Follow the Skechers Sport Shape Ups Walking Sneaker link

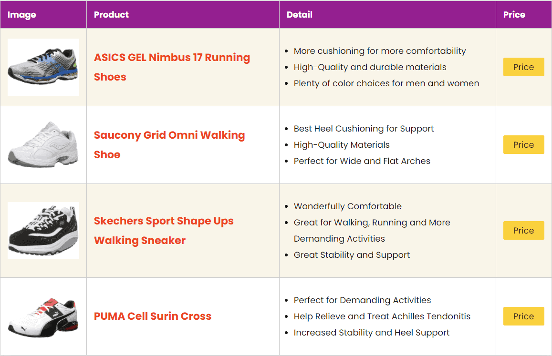point(164,230)
